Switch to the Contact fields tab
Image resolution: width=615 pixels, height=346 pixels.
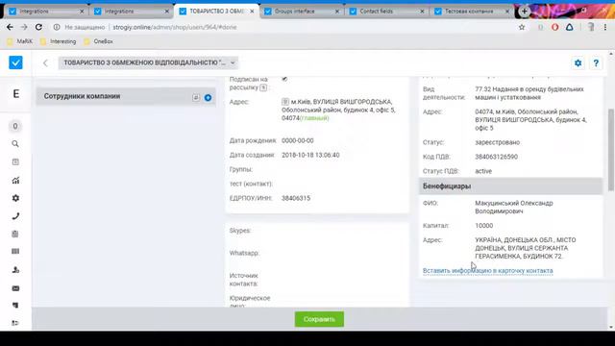point(386,12)
